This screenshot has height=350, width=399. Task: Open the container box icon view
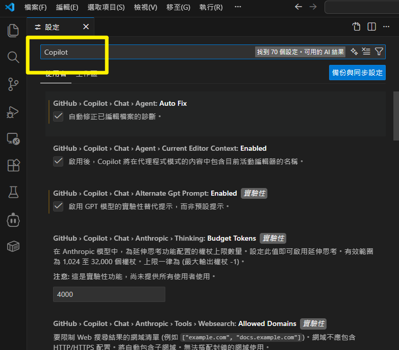click(13, 246)
